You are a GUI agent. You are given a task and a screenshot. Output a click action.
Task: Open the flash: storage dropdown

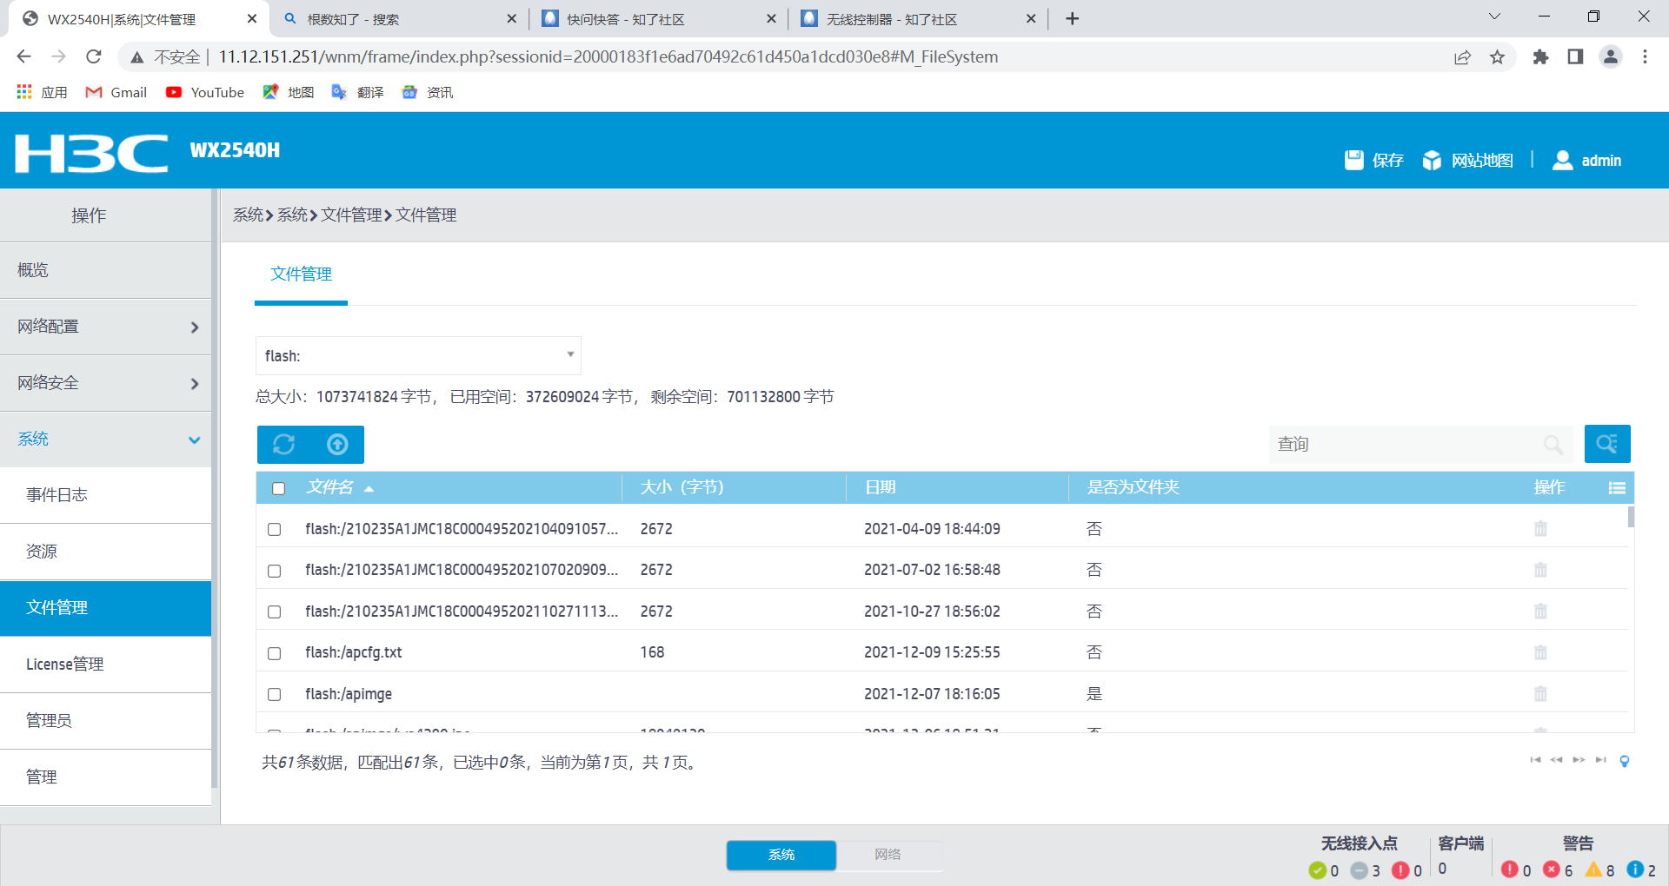[418, 356]
